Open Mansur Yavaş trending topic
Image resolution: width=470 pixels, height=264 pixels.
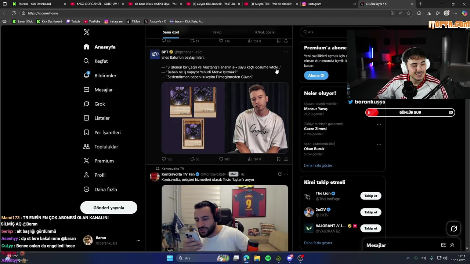316,109
